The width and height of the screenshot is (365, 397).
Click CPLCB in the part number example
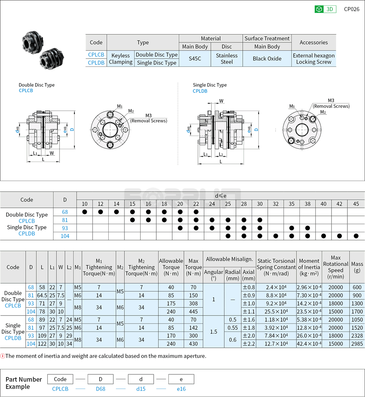pyautogui.click(x=60, y=389)
